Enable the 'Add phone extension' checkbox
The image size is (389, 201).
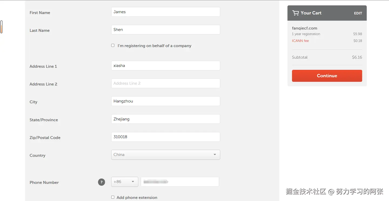click(x=113, y=197)
